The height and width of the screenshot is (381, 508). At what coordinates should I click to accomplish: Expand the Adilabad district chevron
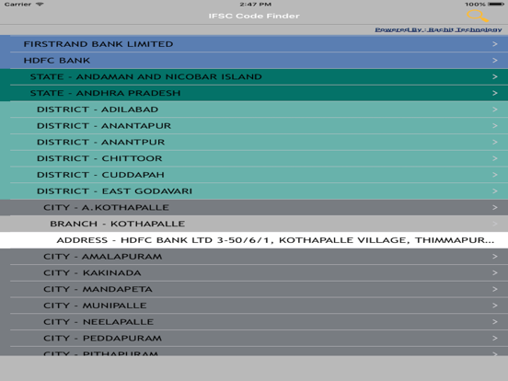pyautogui.click(x=495, y=110)
